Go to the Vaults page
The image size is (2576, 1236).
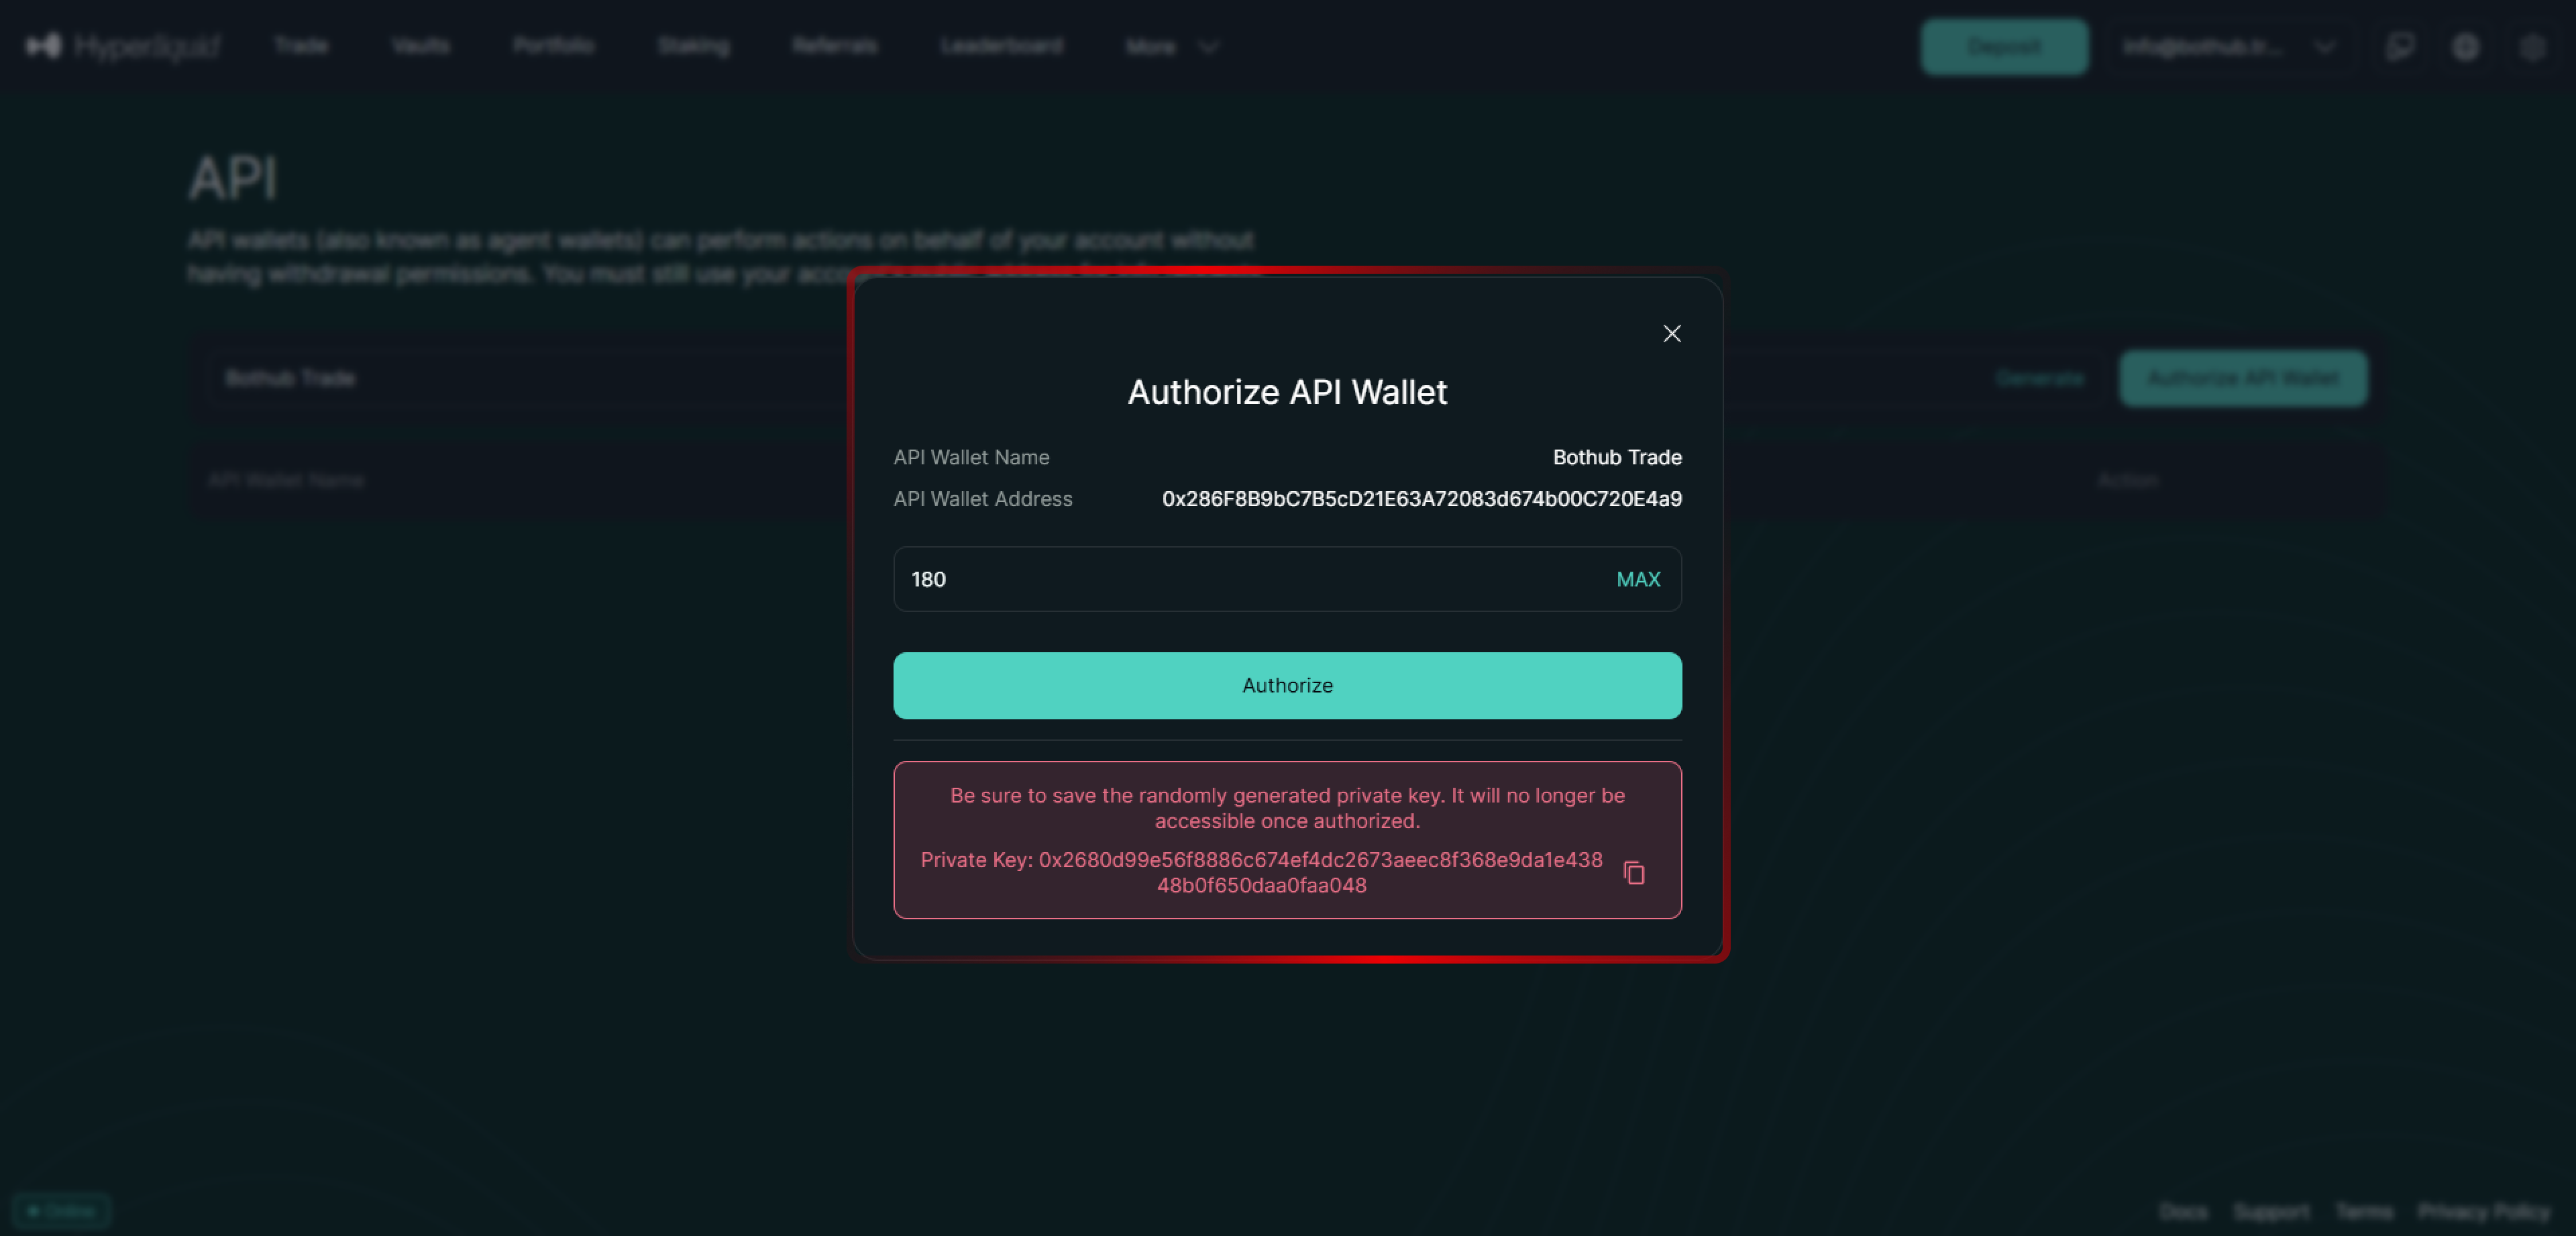420,46
